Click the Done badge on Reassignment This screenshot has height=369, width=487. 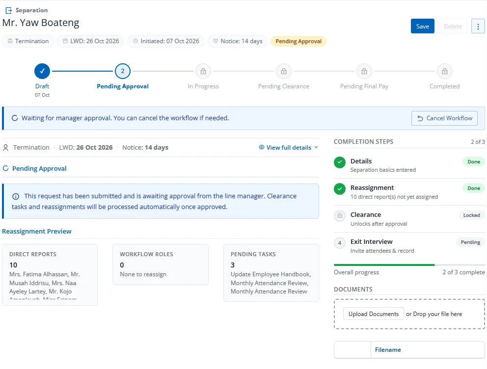[x=474, y=188]
